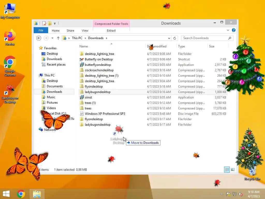Screen dimensions: 265x199
Task: Click Downloads in breadcrumb path
Action: tap(96, 38)
